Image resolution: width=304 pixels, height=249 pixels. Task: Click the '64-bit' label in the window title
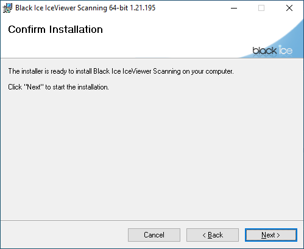coord(118,8)
